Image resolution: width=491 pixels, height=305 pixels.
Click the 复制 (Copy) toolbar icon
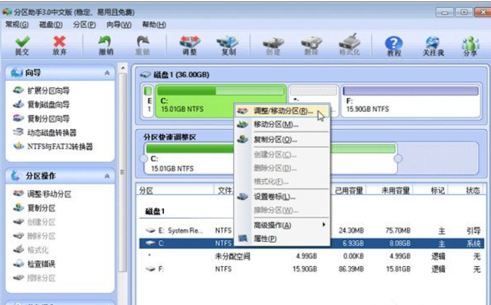[x=228, y=45]
